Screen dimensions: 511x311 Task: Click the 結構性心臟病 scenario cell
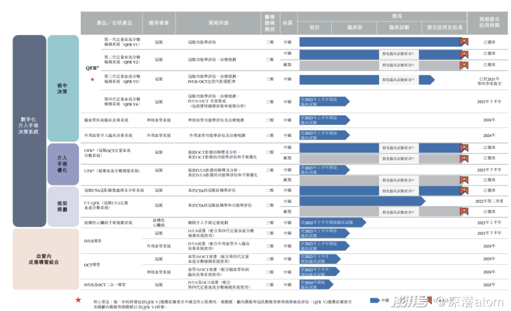pyautogui.click(x=159, y=223)
